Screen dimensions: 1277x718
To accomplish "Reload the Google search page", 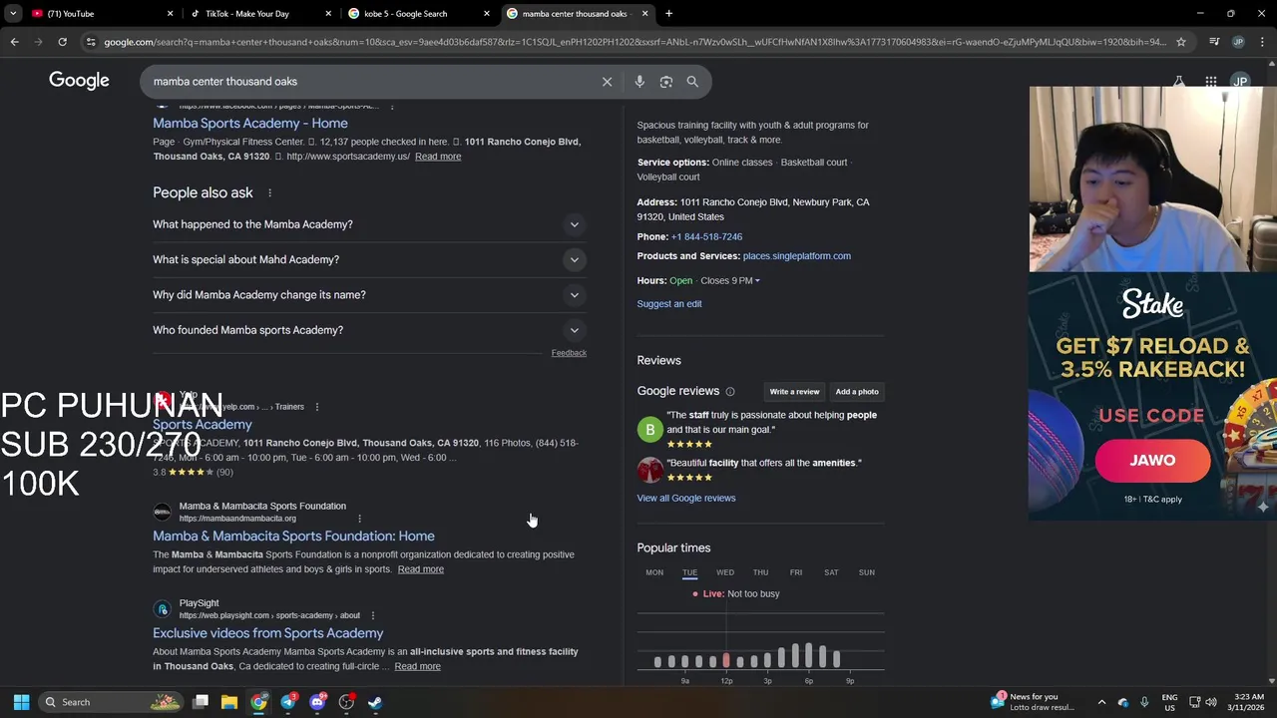I will tap(62, 42).
